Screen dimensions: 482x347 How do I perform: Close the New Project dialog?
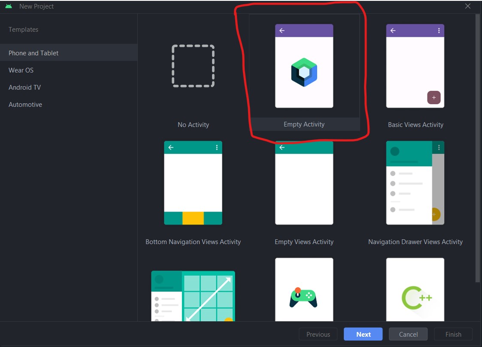pyautogui.click(x=468, y=6)
